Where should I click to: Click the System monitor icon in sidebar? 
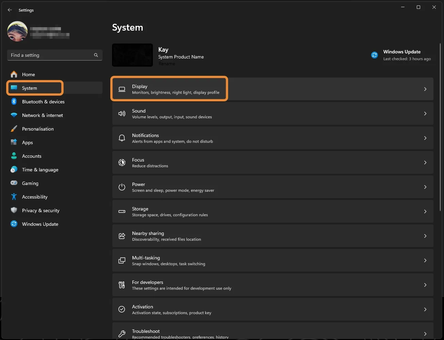(14, 88)
